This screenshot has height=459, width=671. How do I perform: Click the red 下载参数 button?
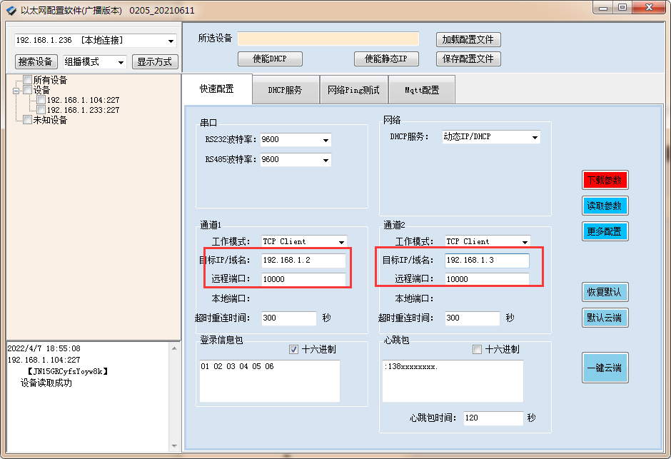(605, 181)
